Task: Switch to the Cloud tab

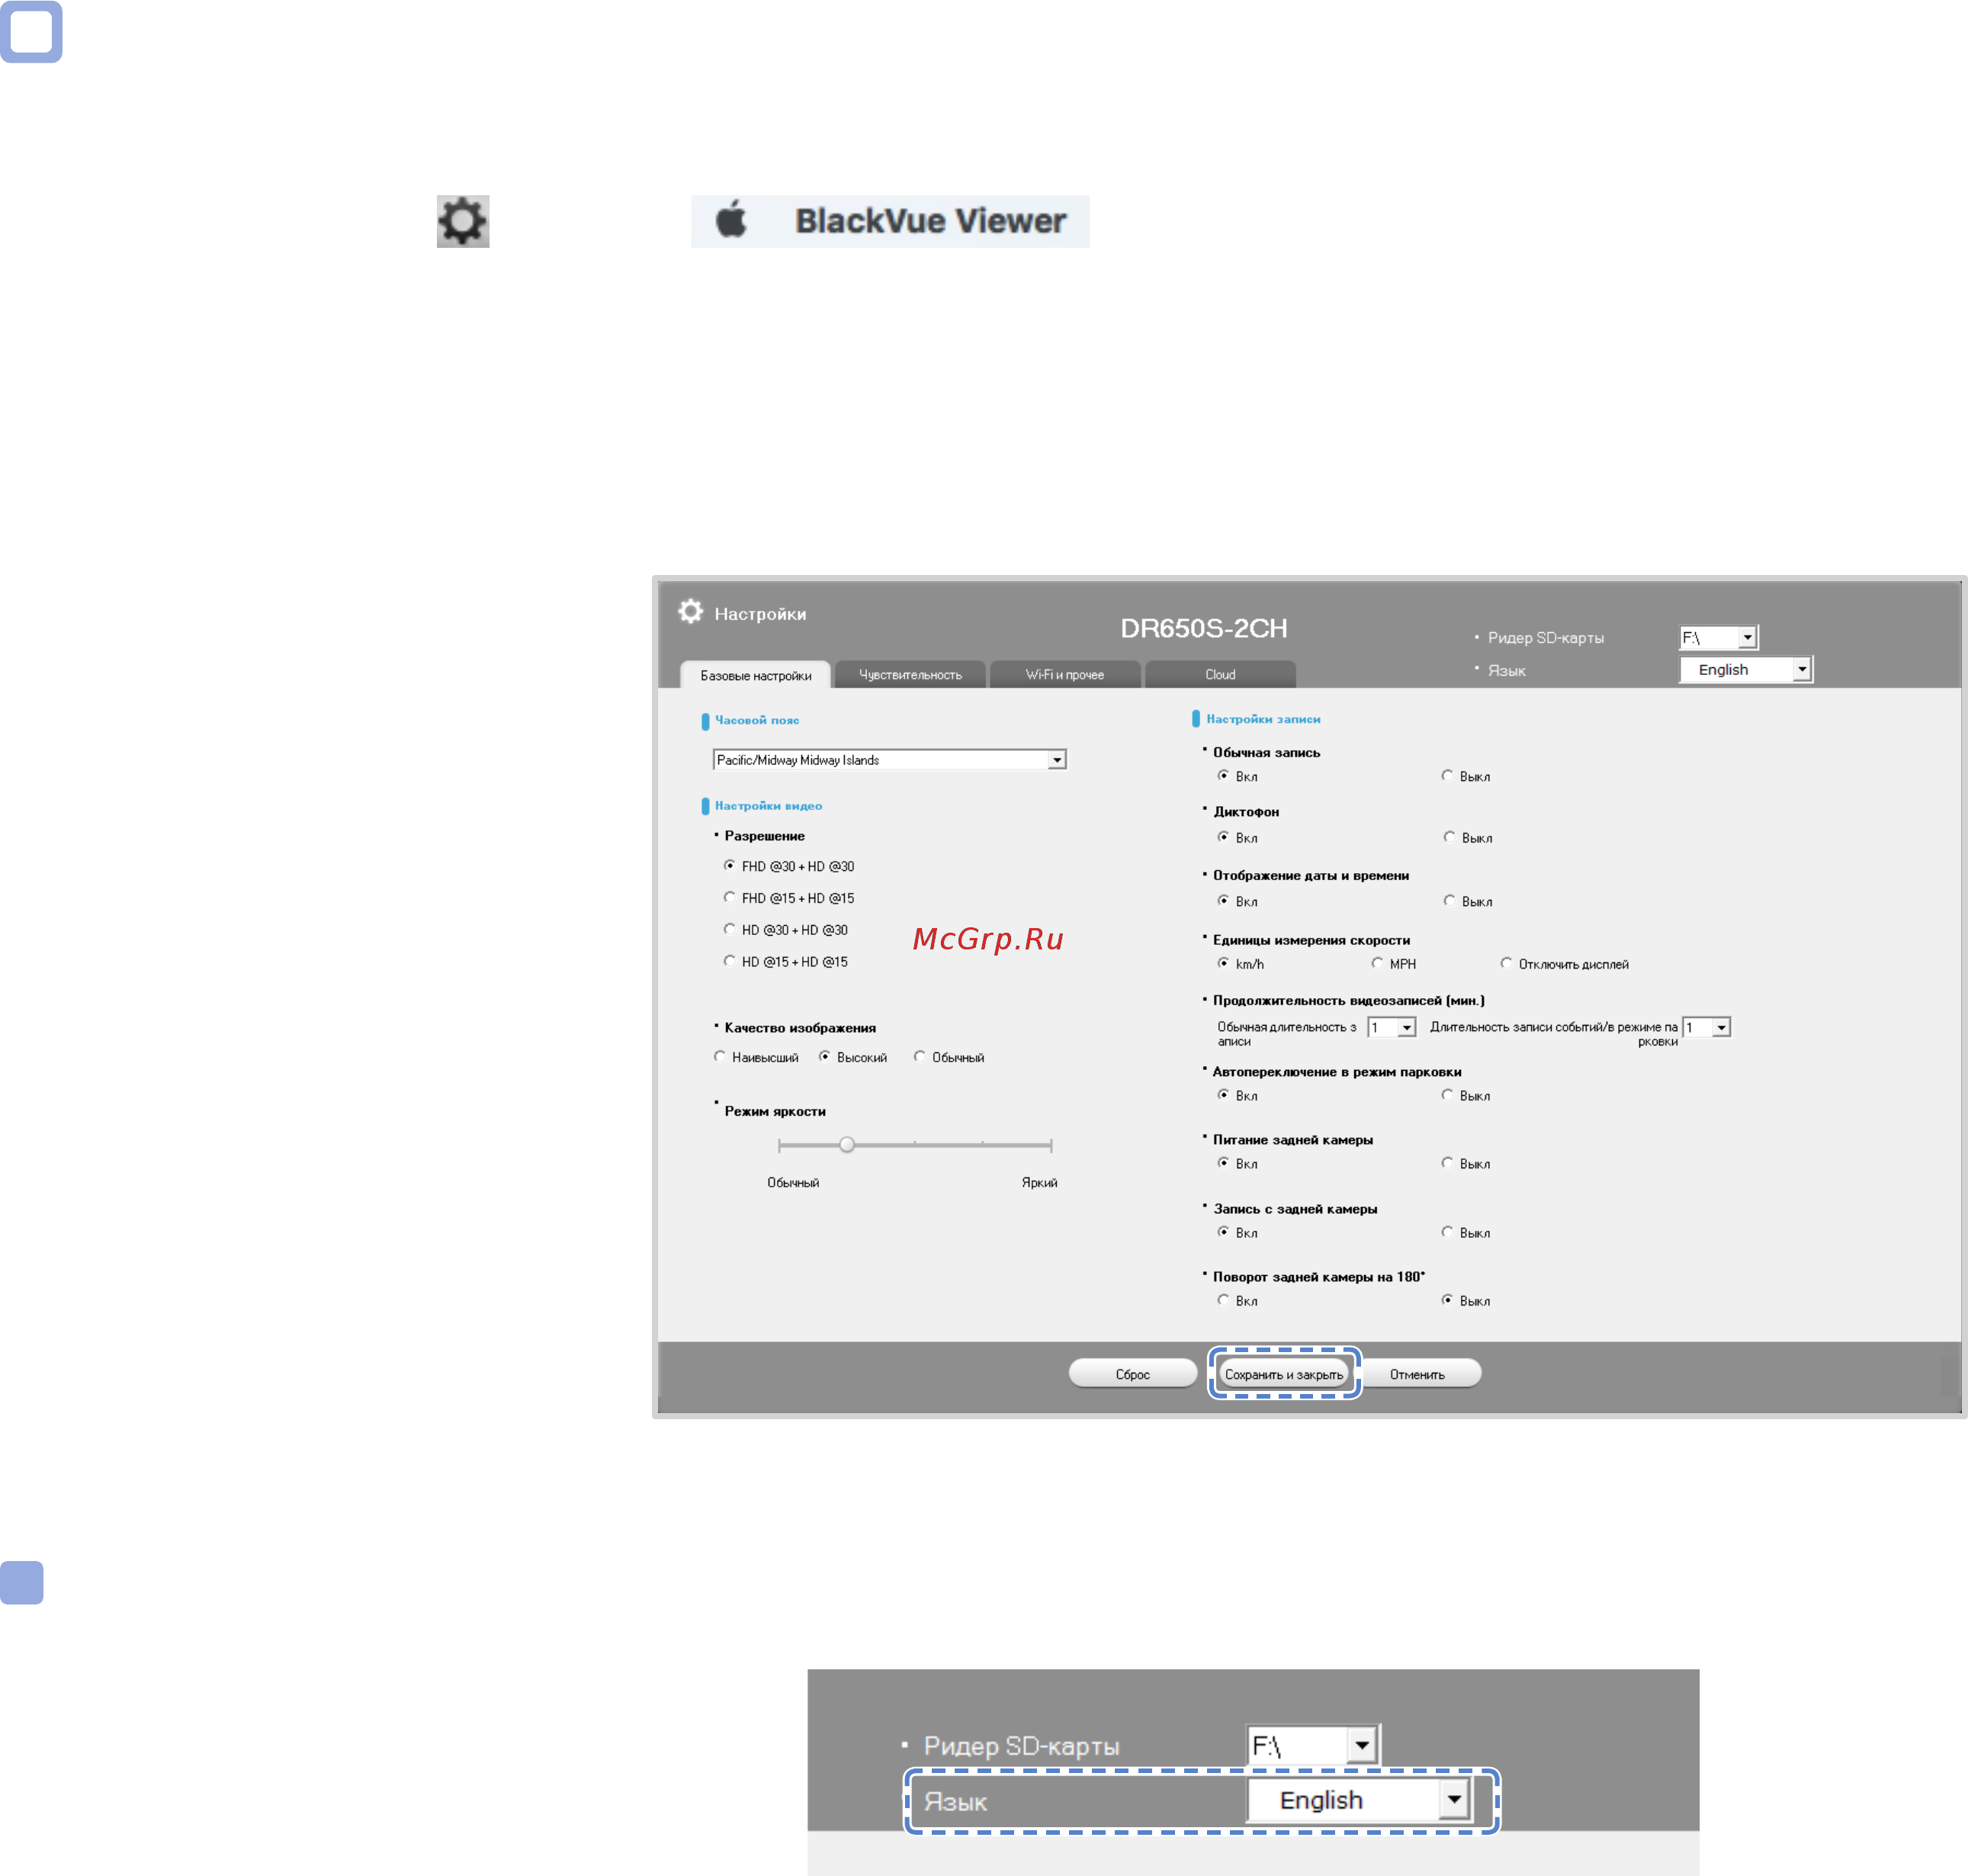Action: [x=1220, y=675]
